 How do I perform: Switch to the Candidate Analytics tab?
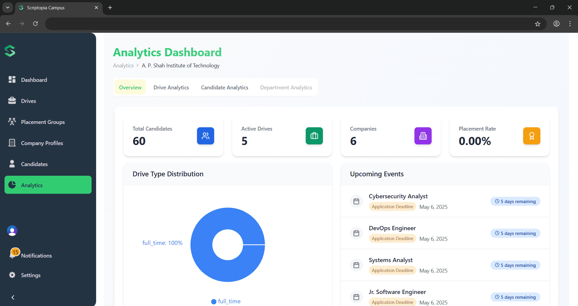point(224,88)
